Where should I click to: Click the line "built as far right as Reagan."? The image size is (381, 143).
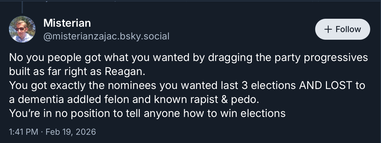[x=77, y=71]
